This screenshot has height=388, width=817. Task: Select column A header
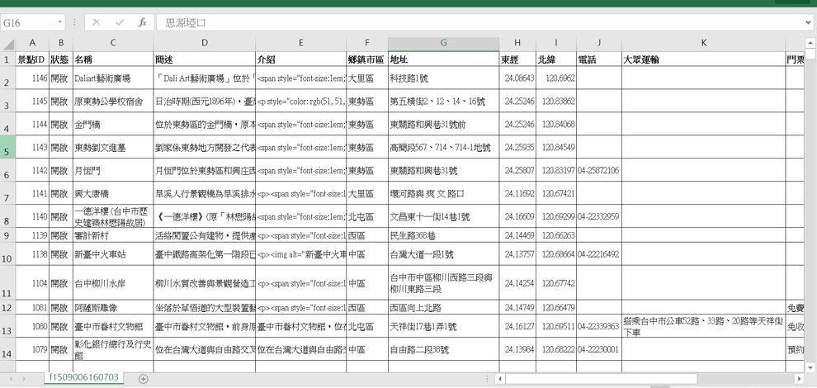click(x=32, y=43)
